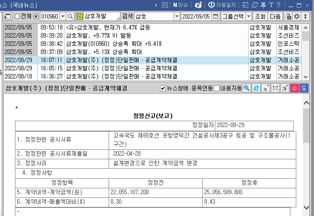This screenshot has width=314, height=216.
Task: Click the T font icon in title bar
Action: click(x=271, y=5)
